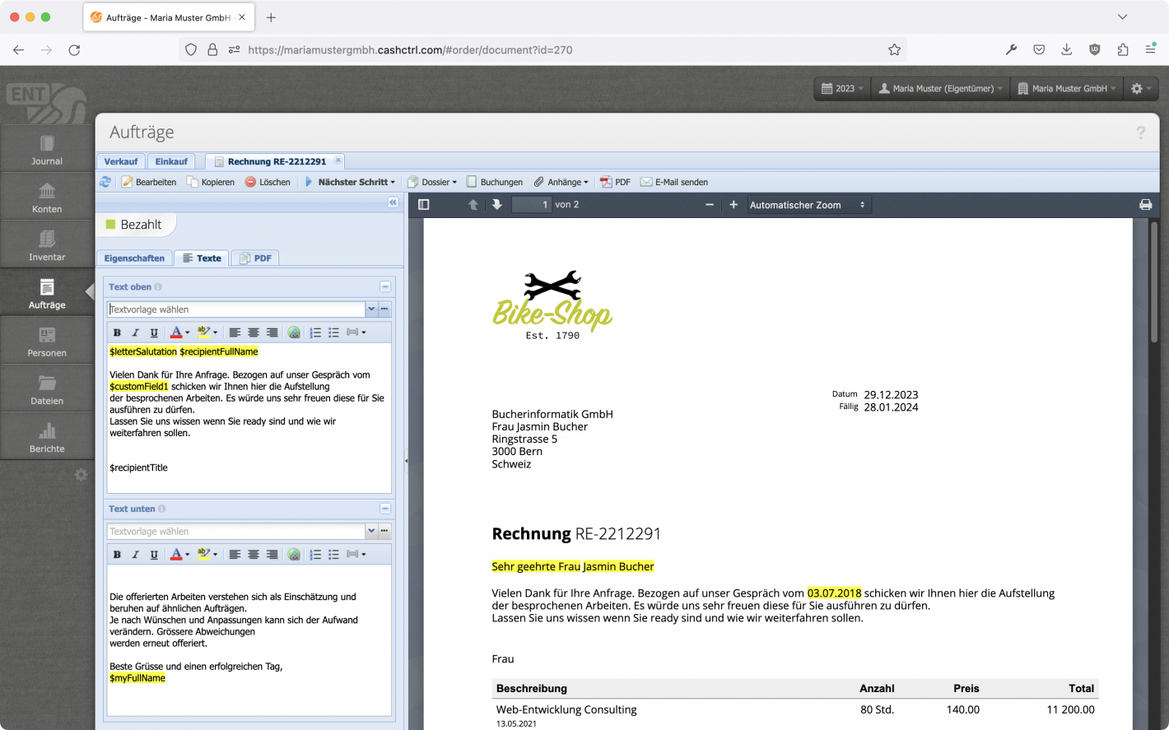The height and width of the screenshot is (730, 1169).
Task: Open the Dossier dropdown
Action: click(431, 182)
